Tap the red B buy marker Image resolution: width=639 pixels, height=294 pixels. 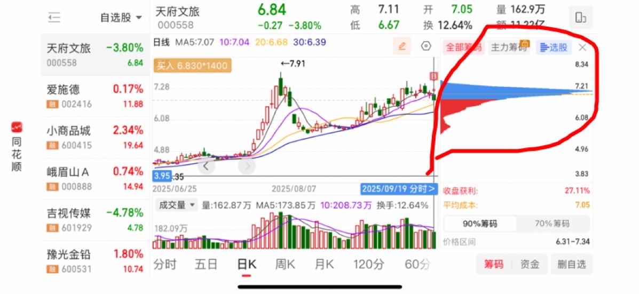pyautogui.click(x=433, y=76)
